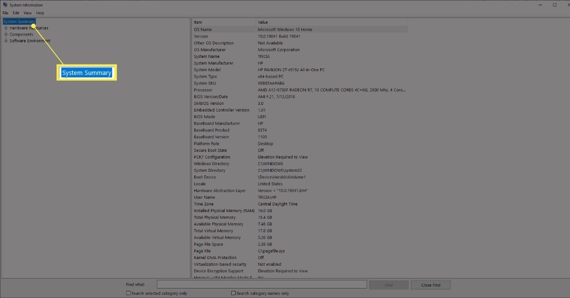Expand the Components tree node

click(6, 34)
